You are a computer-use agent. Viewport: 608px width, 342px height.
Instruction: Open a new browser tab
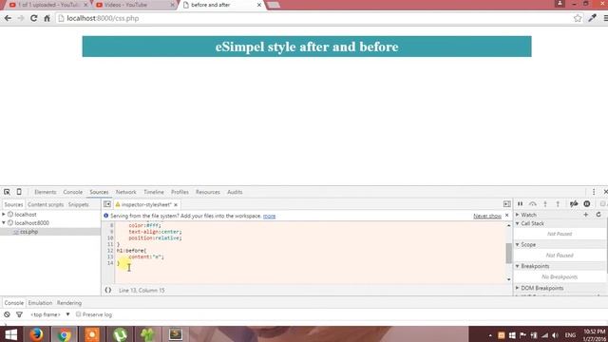[x=274, y=5]
